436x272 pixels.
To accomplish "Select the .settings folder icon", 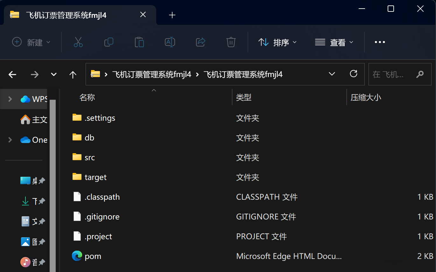I will [77, 118].
